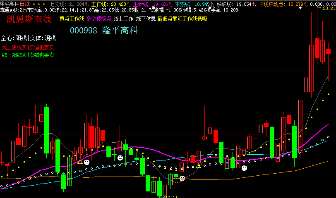Click the leftmost smiley face marker
This screenshot has height=198, width=336.
tap(87, 163)
